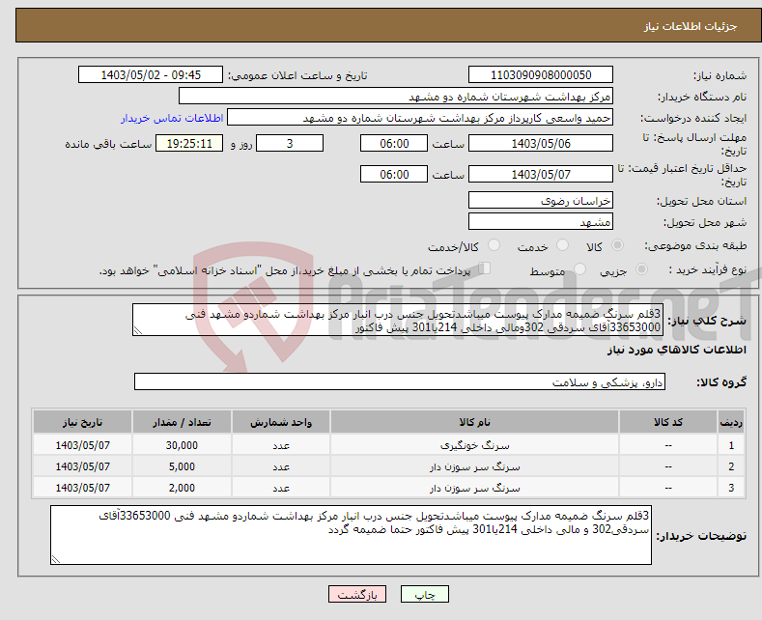Viewport: 762px width, 620px height.
Task: Click the goods group field دارو، پزشکی و سلامت
Action: click(400, 381)
